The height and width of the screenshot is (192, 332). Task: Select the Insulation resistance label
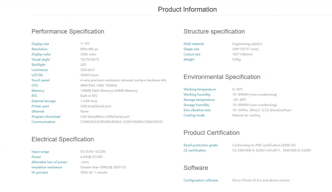click(x=47, y=167)
